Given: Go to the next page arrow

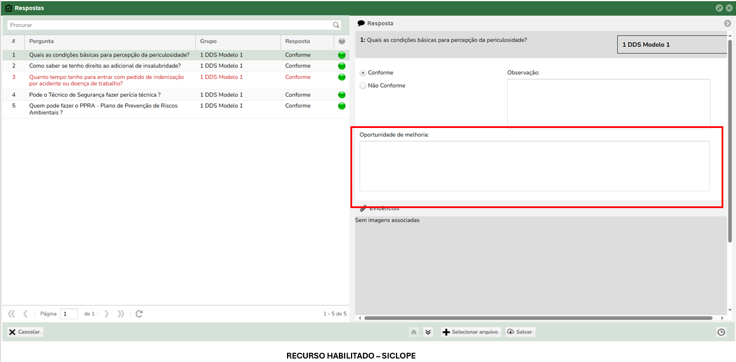Looking at the screenshot, I should [107, 314].
